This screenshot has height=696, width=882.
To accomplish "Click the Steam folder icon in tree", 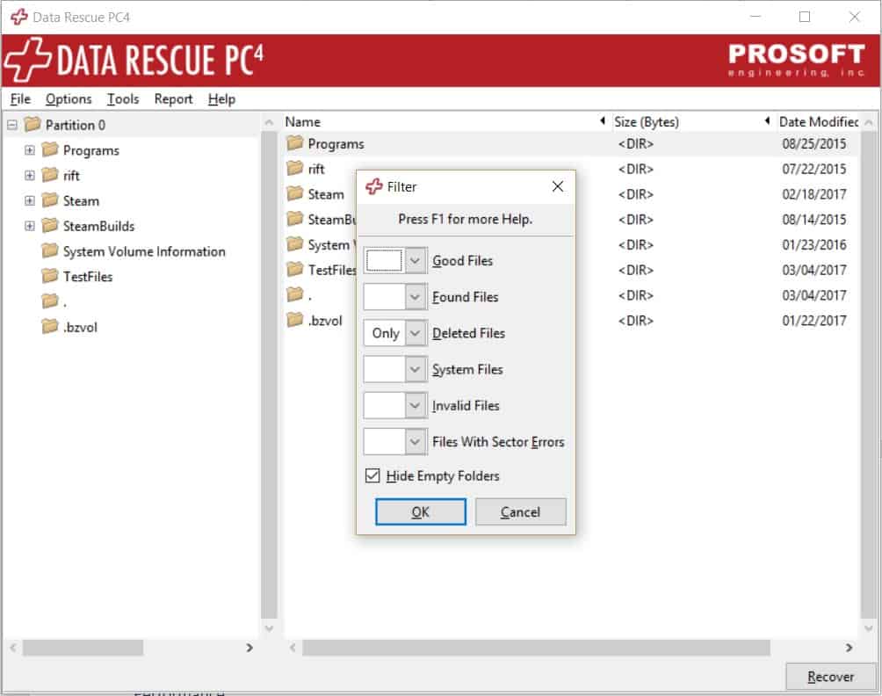I will [x=50, y=200].
